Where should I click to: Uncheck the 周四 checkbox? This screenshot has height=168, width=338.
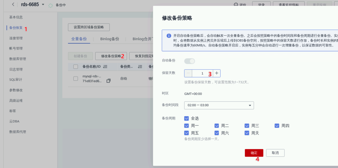click(x=277, y=126)
